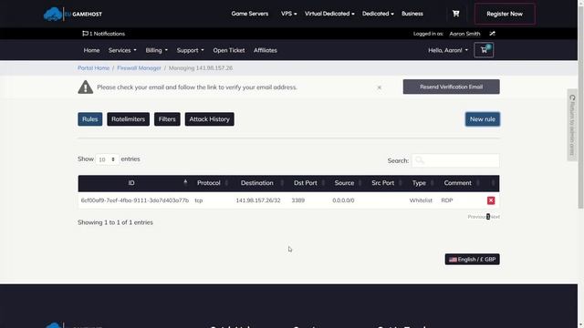
Task: Click the warning triangle icon
Action: pyautogui.click(x=85, y=87)
